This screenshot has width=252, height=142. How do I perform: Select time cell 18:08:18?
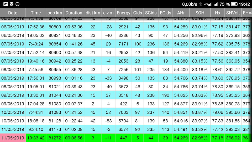point(36,121)
